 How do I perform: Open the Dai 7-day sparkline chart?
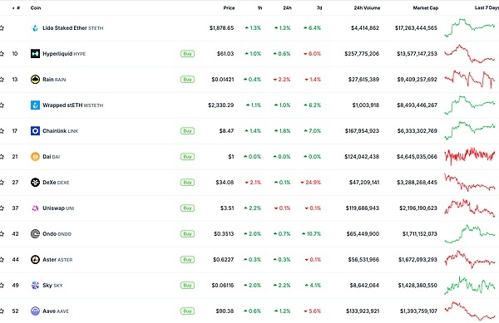pyautogui.click(x=470, y=156)
